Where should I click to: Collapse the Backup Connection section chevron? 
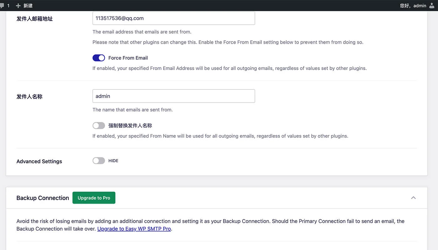coord(413,198)
